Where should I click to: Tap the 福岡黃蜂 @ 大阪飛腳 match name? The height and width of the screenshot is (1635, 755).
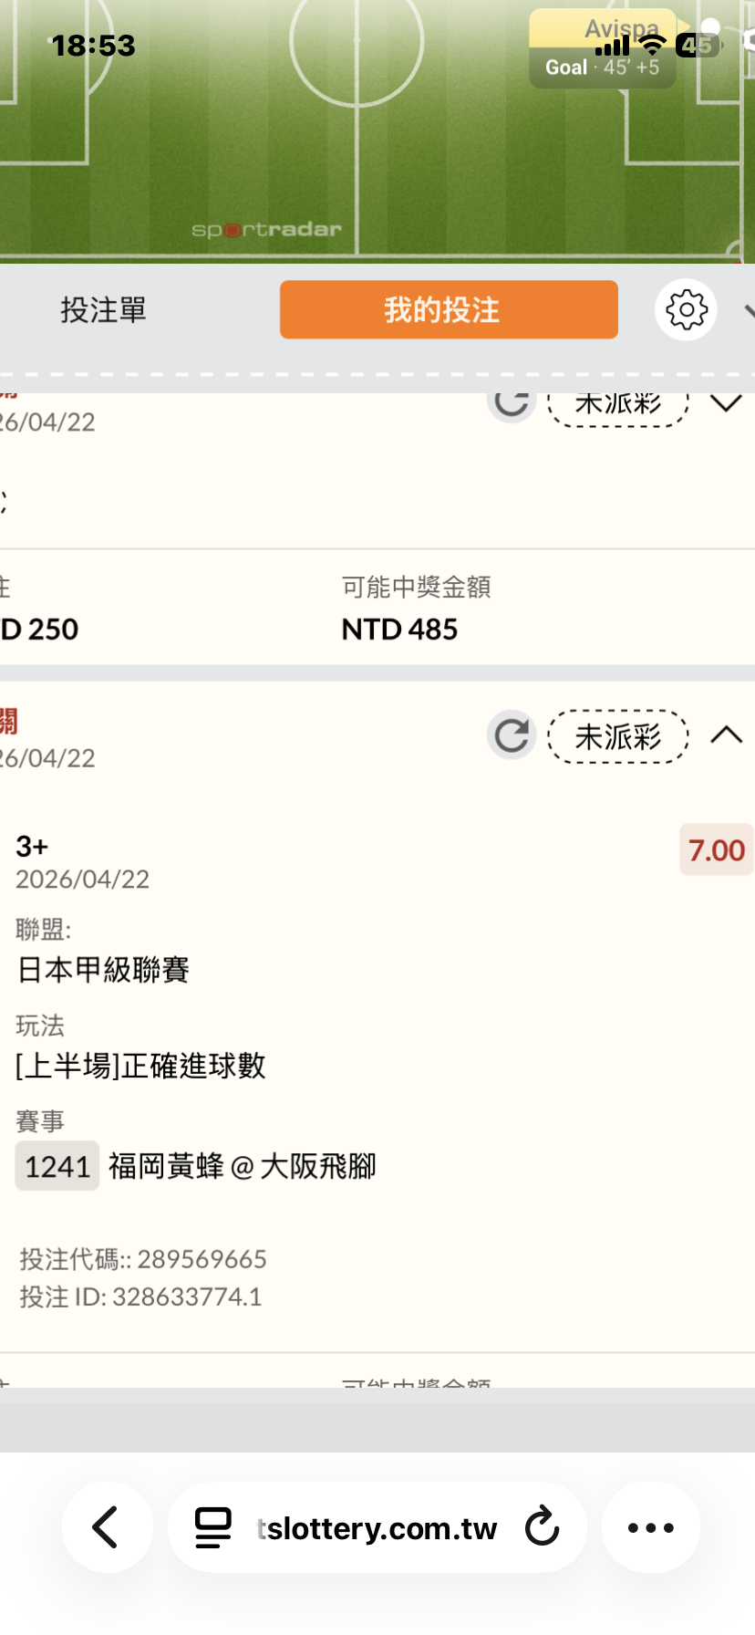click(243, 1166)
